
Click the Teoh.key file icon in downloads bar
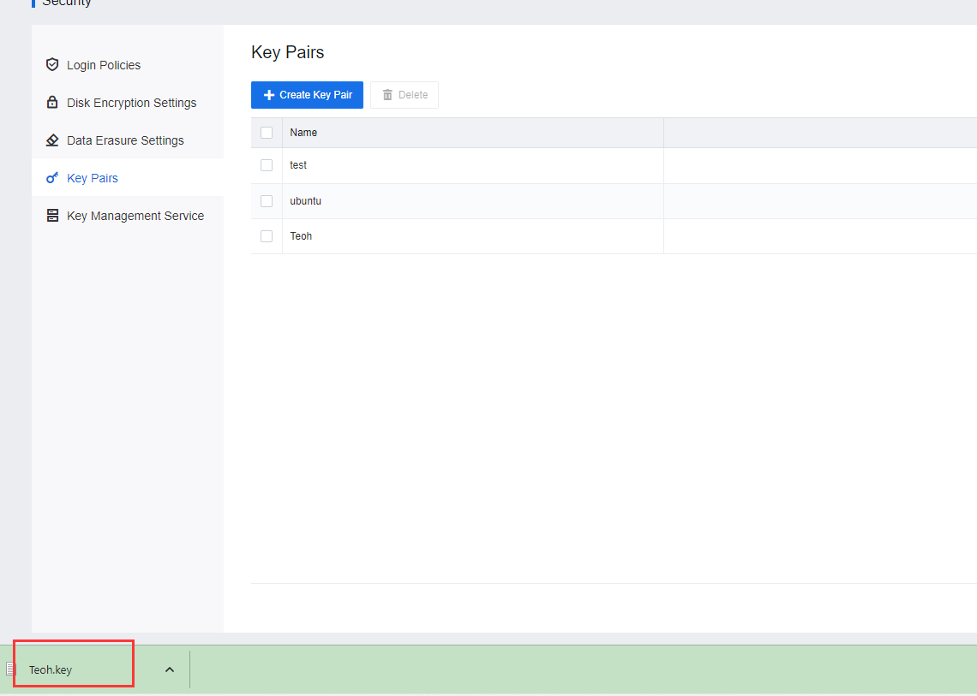click(11, 669)
